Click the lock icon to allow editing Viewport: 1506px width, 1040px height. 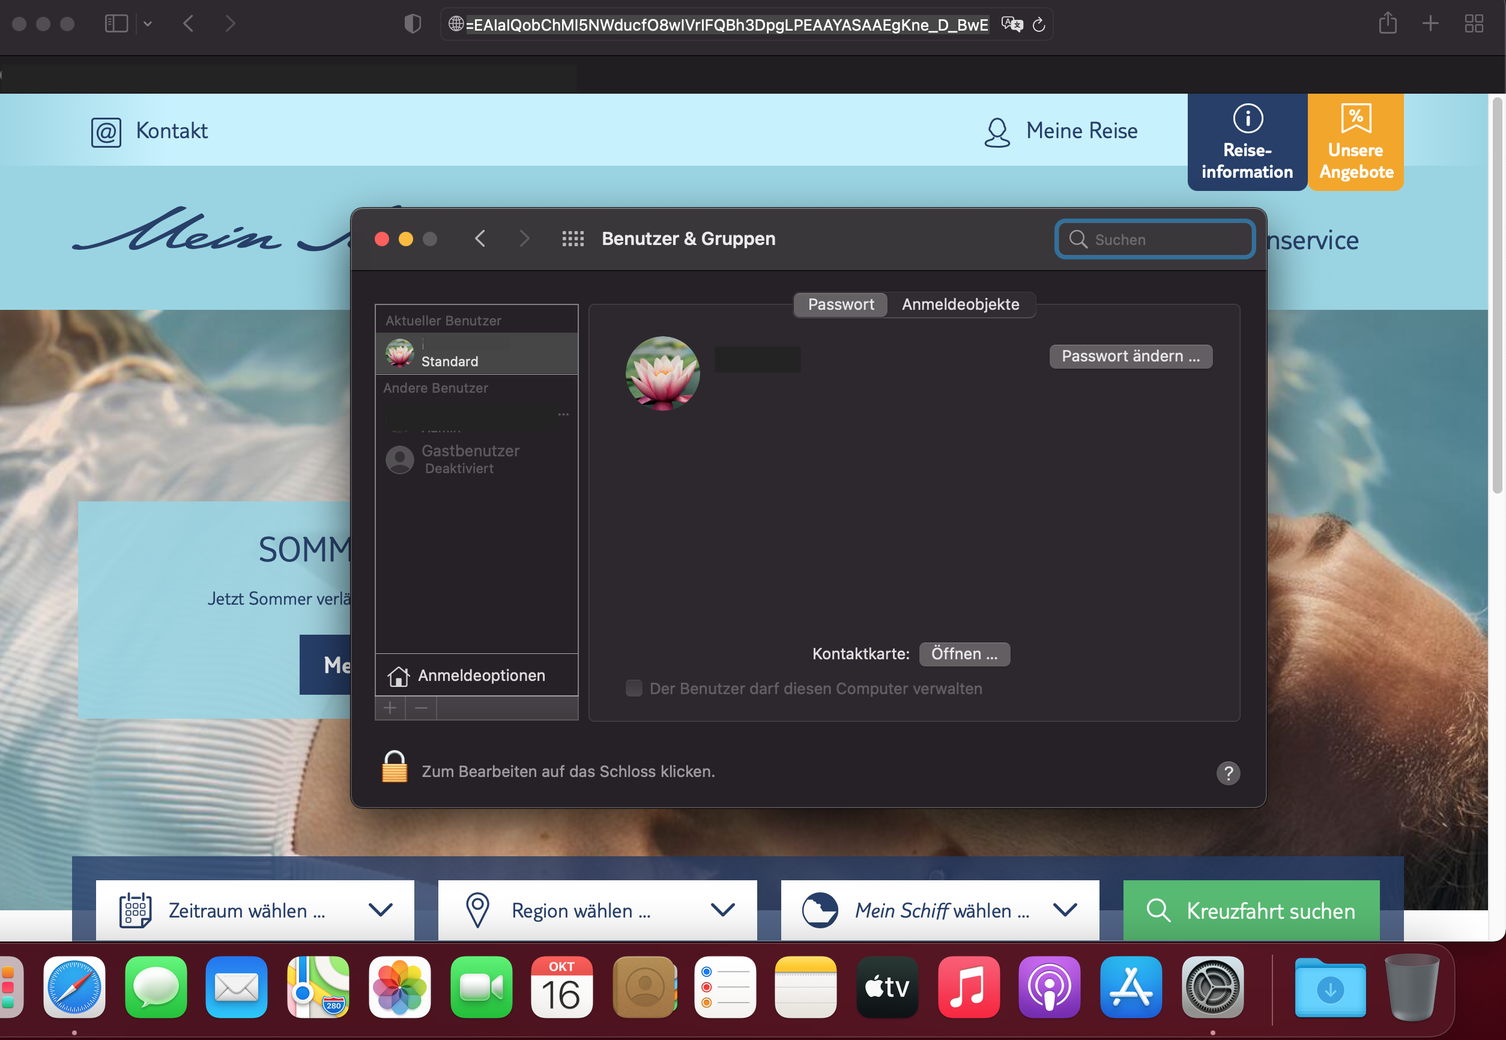coord(395,767)
